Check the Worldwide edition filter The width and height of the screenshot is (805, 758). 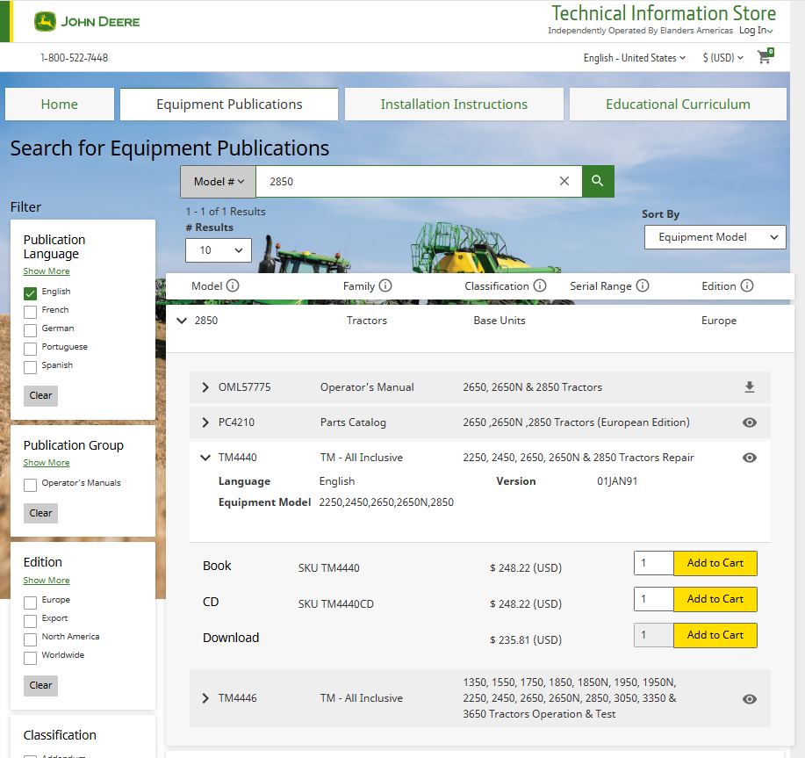[31, 657]
